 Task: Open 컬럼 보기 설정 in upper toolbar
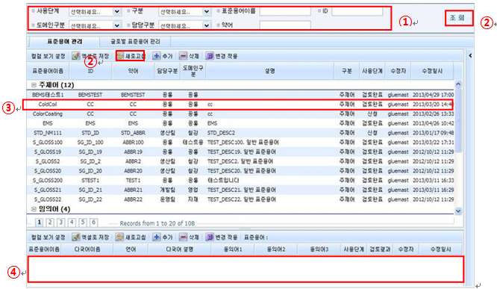tap(49, 56)
